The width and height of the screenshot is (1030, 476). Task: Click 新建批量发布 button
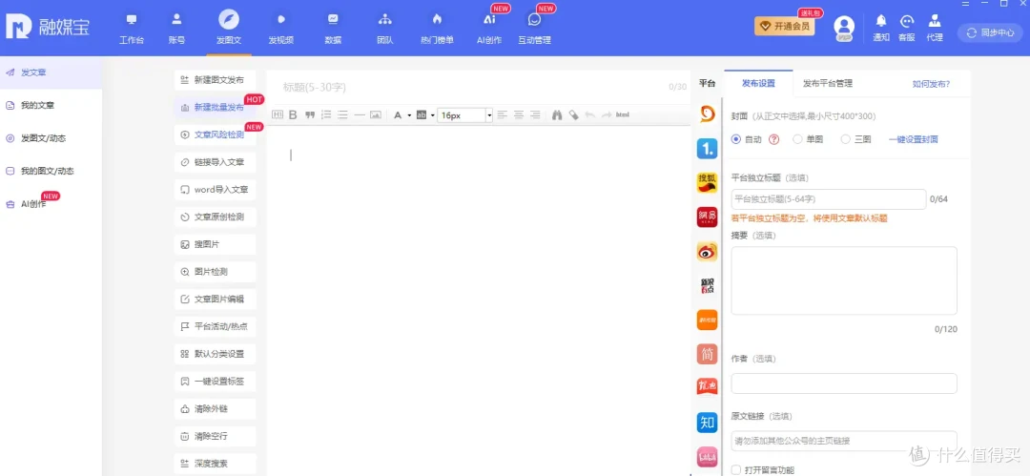pos(216,108)
